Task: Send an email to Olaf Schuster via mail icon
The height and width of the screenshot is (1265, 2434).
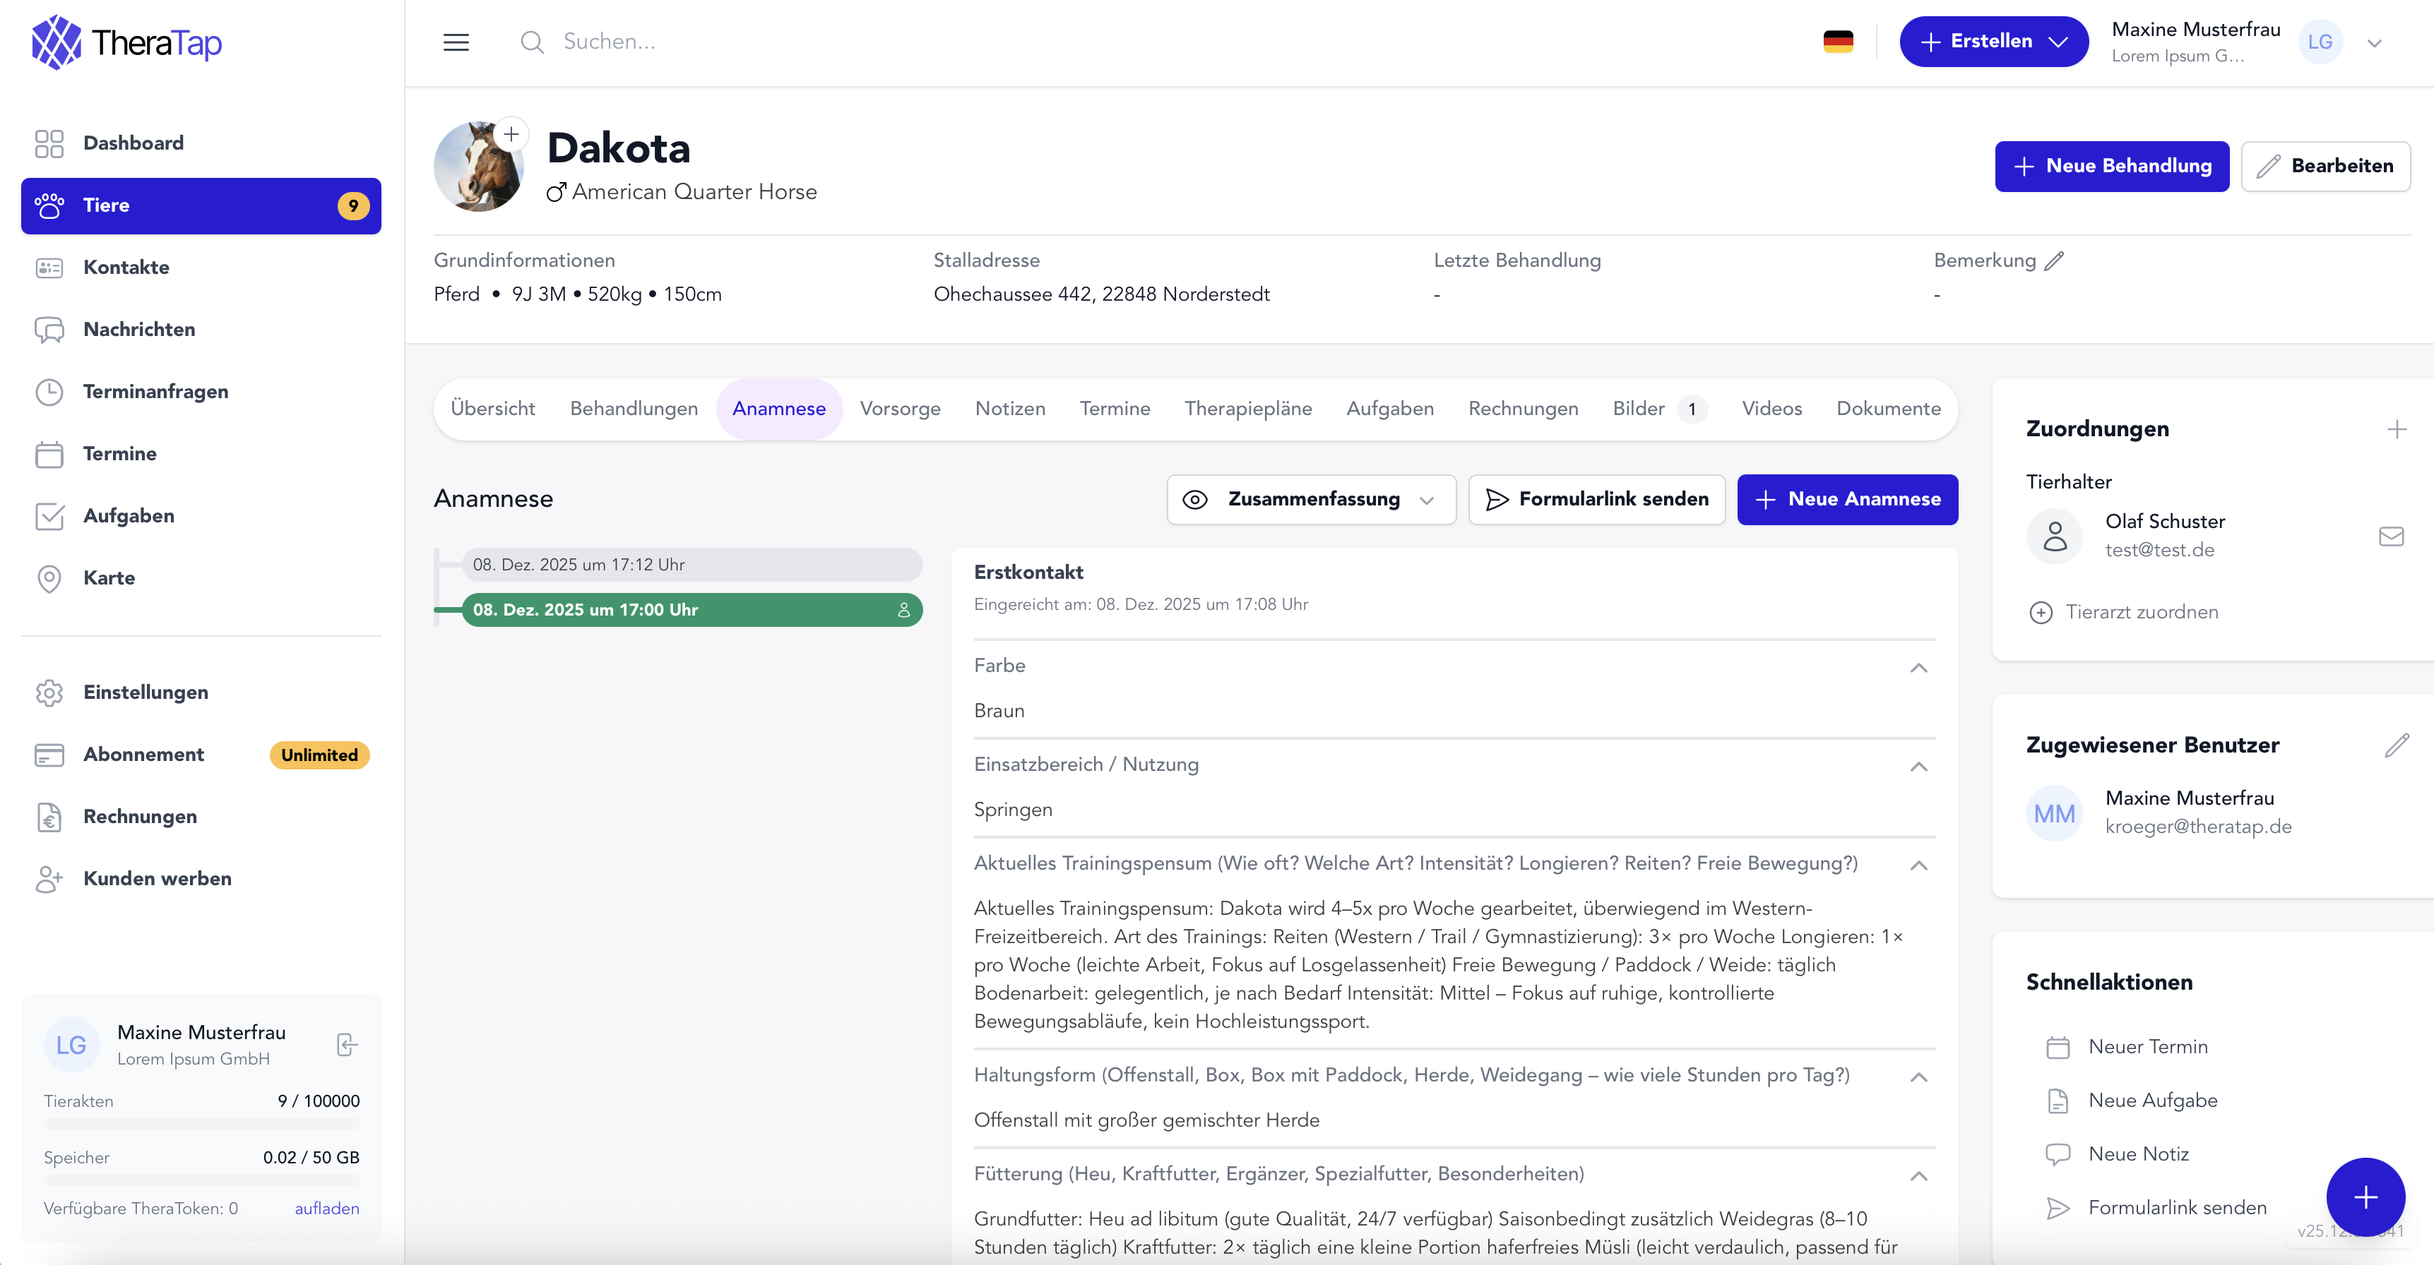Action: point(2392,536)
